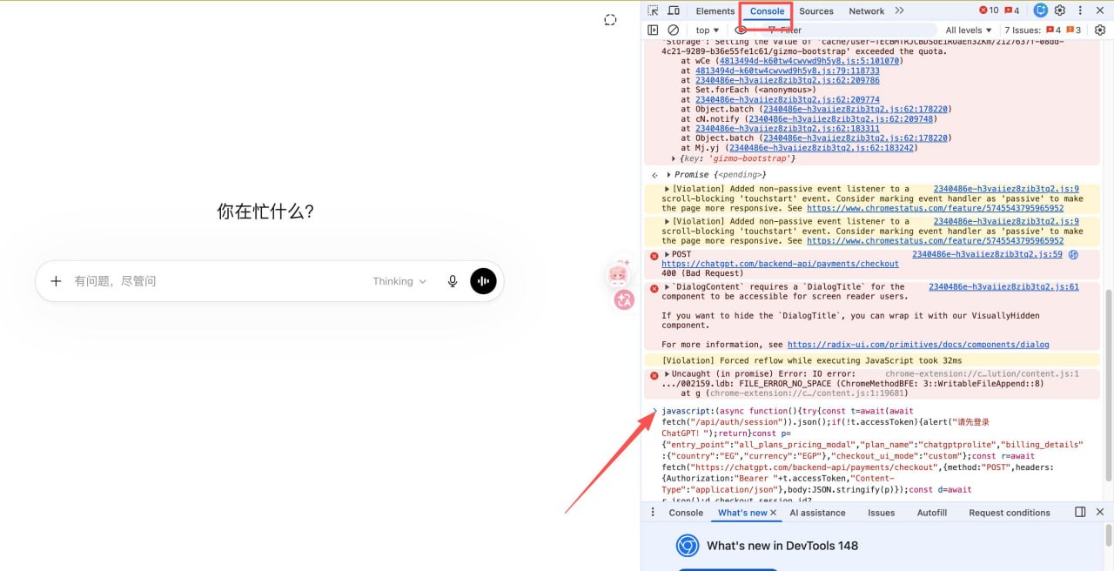Viewport: 1114px width, 571px height.
Task: Open the radix-ui.com dialog docs link
Action: tap(918, 345)
